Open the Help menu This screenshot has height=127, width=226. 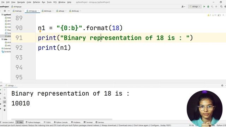[69, 2]
